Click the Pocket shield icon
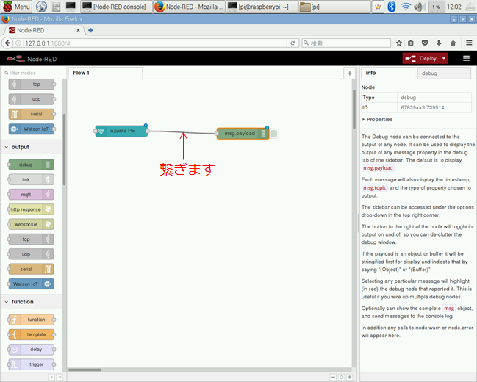The image size is (477, 382). point(425,43)
